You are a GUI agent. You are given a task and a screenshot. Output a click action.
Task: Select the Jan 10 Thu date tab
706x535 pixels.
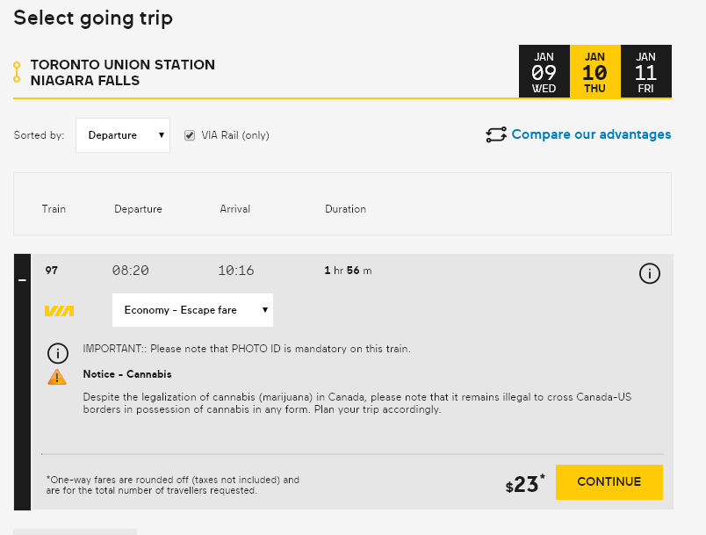tap(595, 72)
